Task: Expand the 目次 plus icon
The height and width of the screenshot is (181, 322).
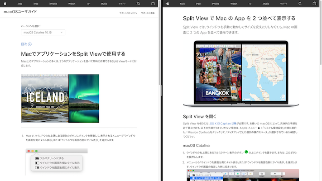Action: click(x=30, y=44)
